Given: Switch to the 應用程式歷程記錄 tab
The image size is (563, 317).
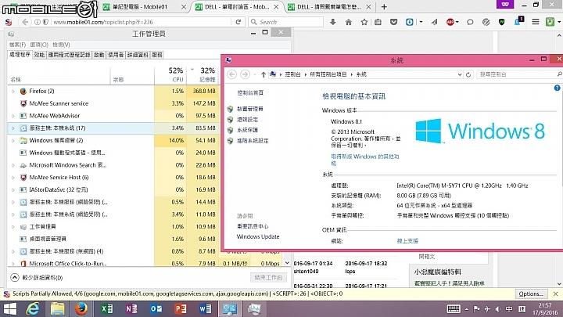Looking at the screenshot, I should 70,55.
